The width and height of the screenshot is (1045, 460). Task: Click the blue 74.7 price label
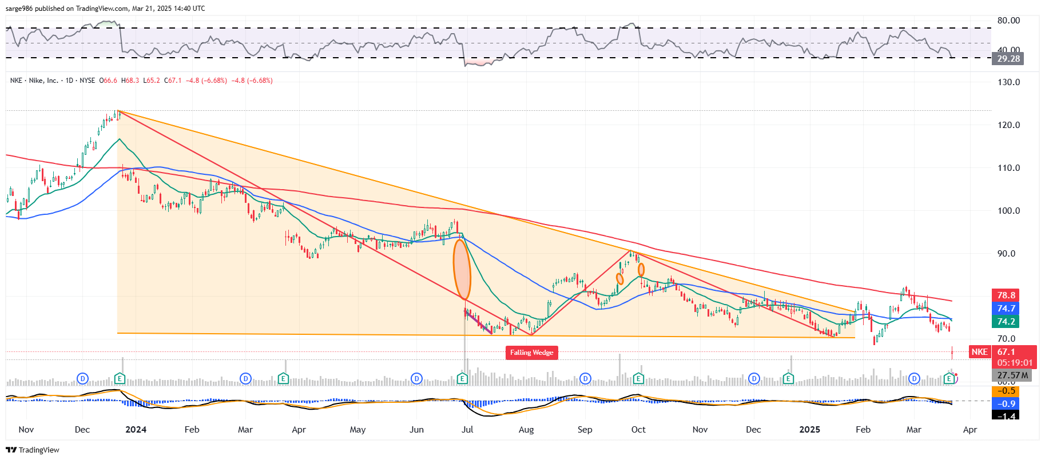(x=1006, y=309)
